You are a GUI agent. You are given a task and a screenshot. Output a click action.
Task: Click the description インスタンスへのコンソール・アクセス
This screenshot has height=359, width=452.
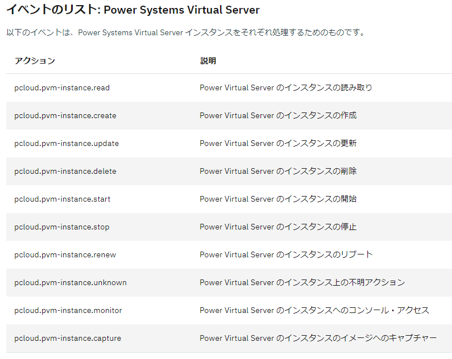314,310
